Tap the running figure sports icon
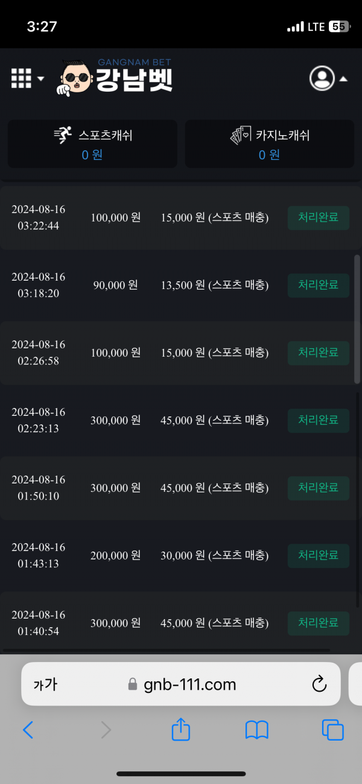 (63, 135)
